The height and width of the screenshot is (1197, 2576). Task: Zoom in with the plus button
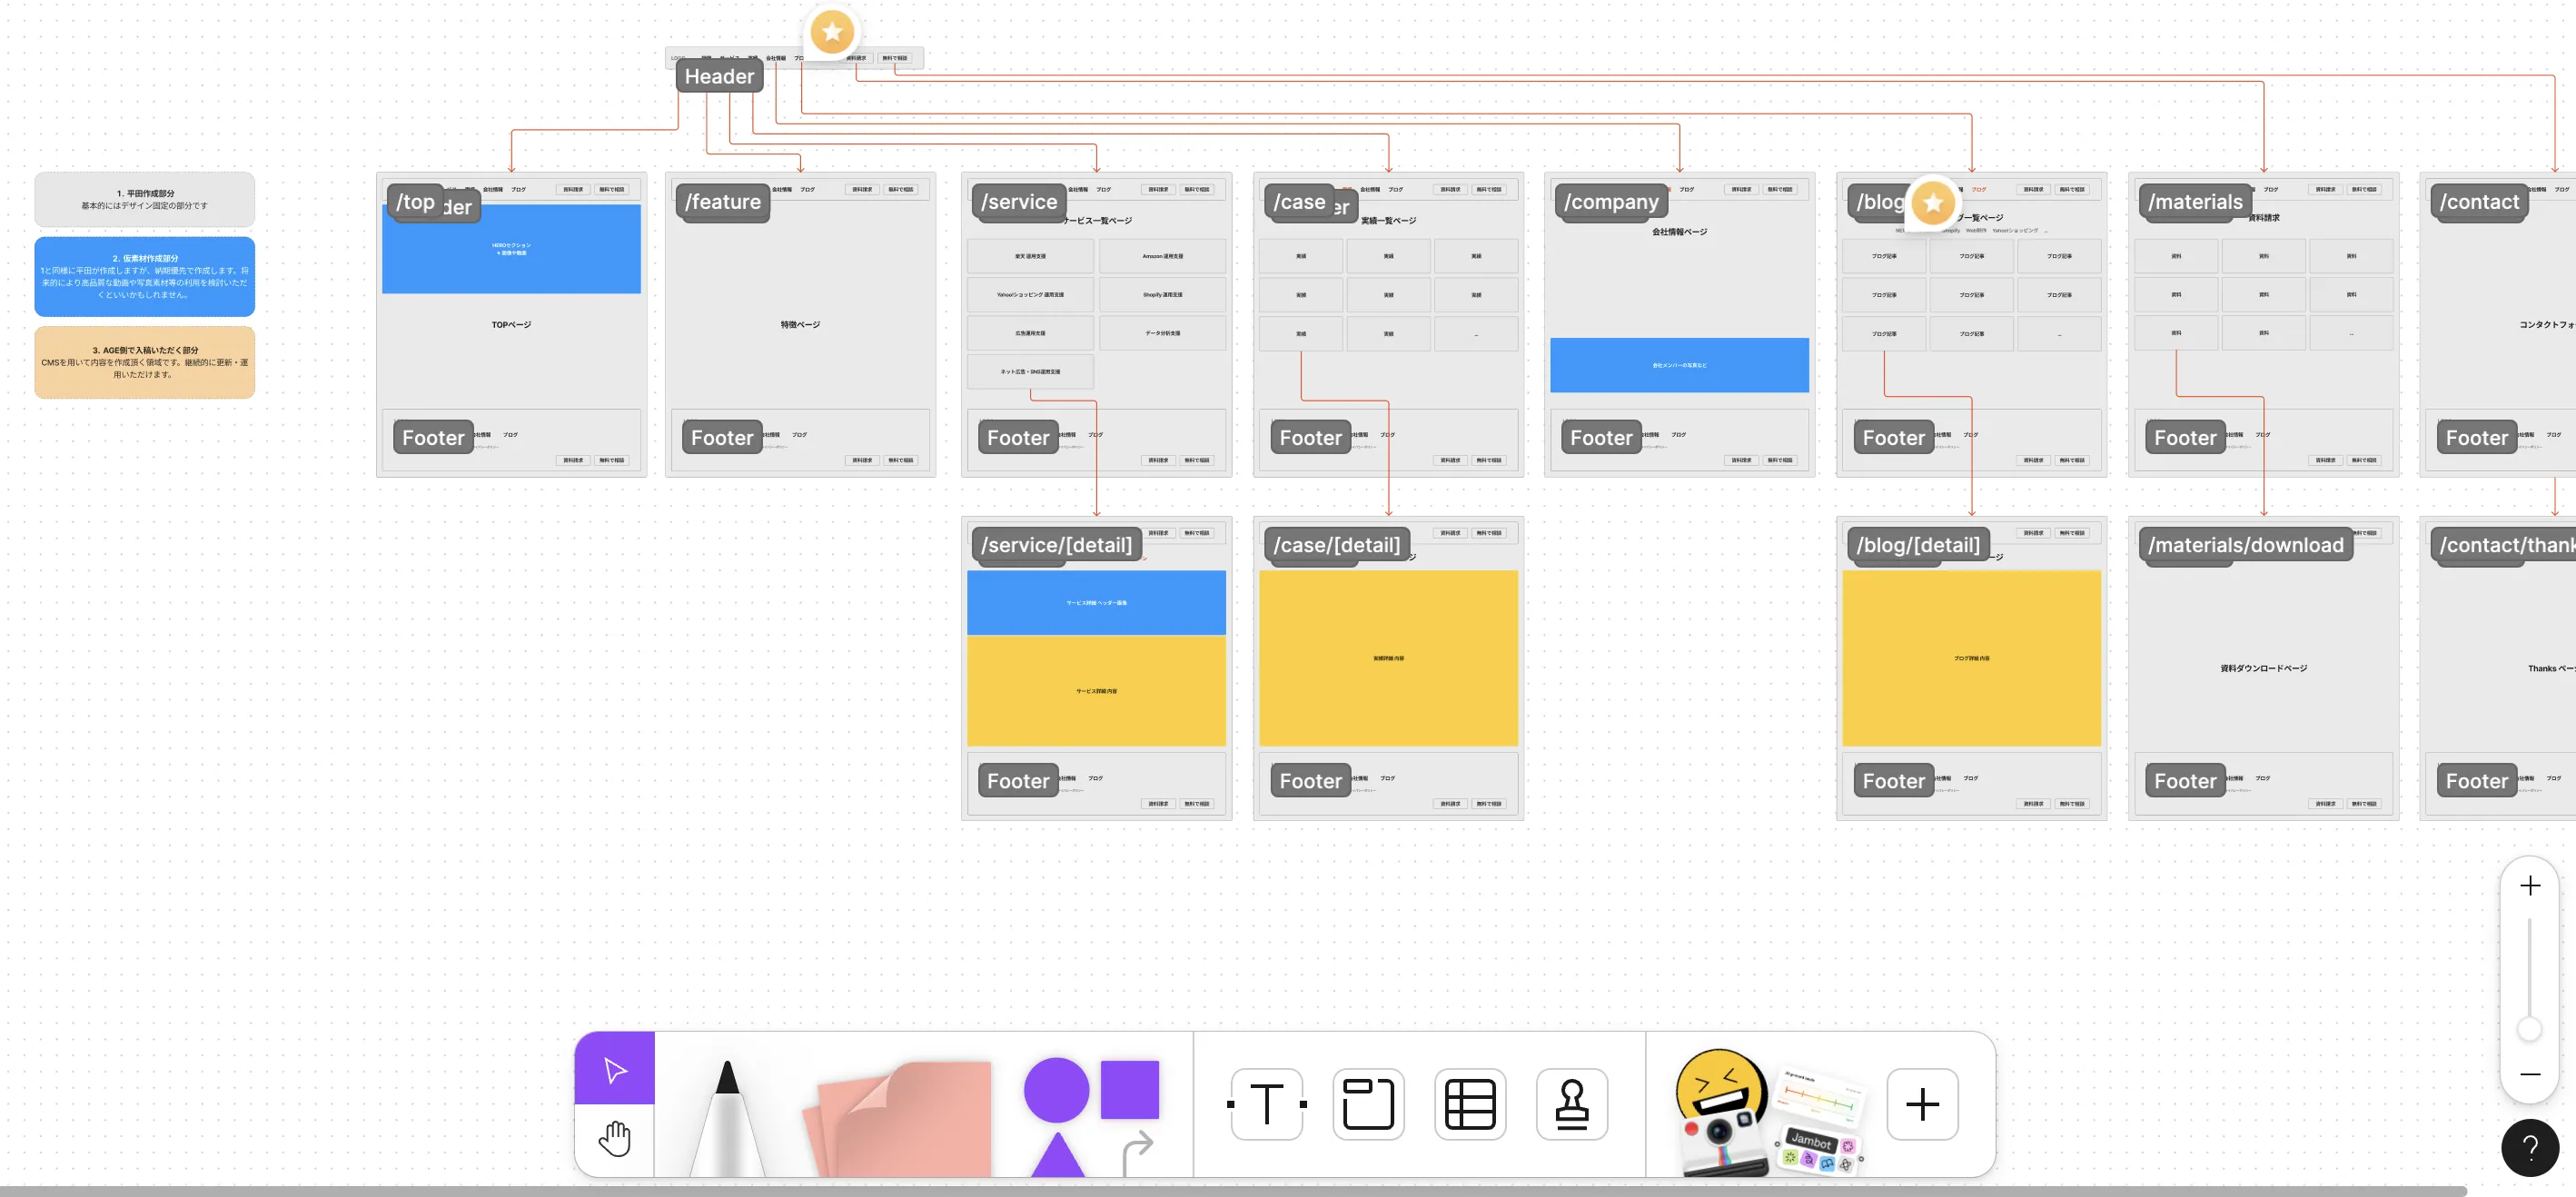pyautogui.click(x=2529, y=885)
